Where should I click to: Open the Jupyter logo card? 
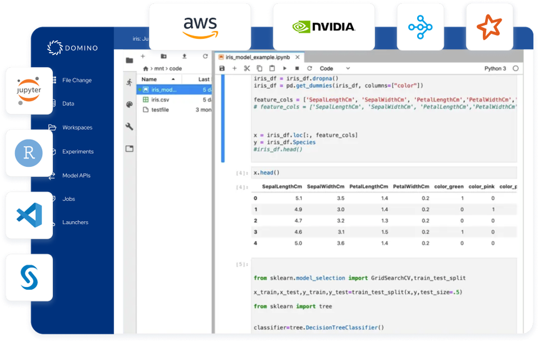(29, 91)
